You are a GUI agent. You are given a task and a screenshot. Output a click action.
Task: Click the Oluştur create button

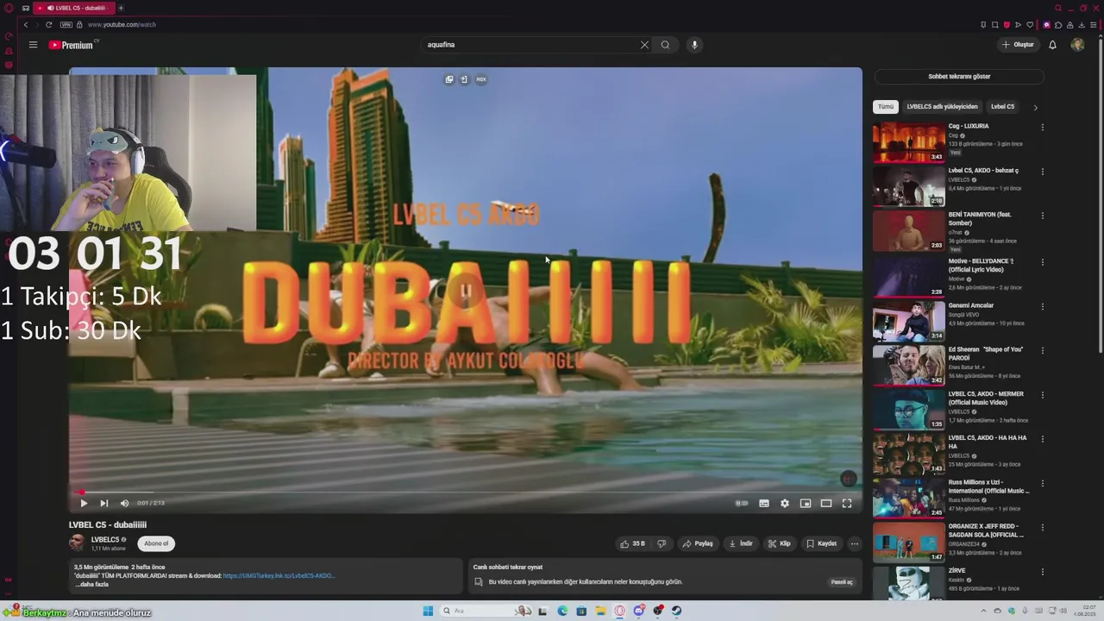click(1018, 45)
